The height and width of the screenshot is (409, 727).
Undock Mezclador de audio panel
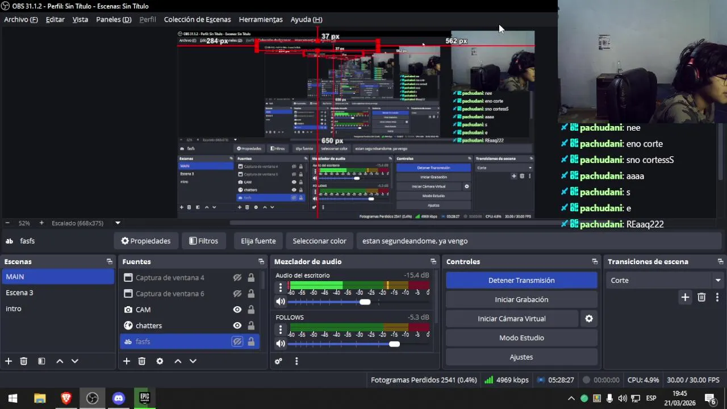[x=433, y=262]
